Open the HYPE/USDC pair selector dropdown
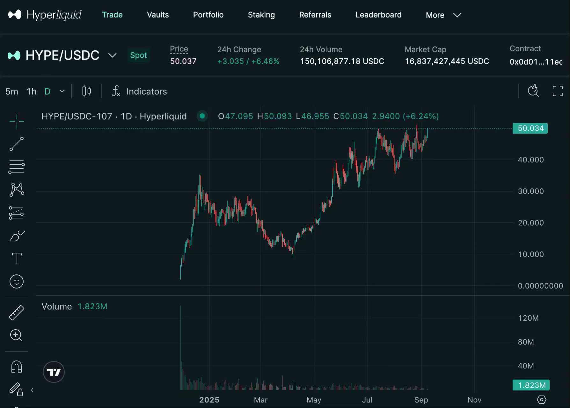Image resolution: width=570 pixels, height=408 pixels. coord(112,55)
